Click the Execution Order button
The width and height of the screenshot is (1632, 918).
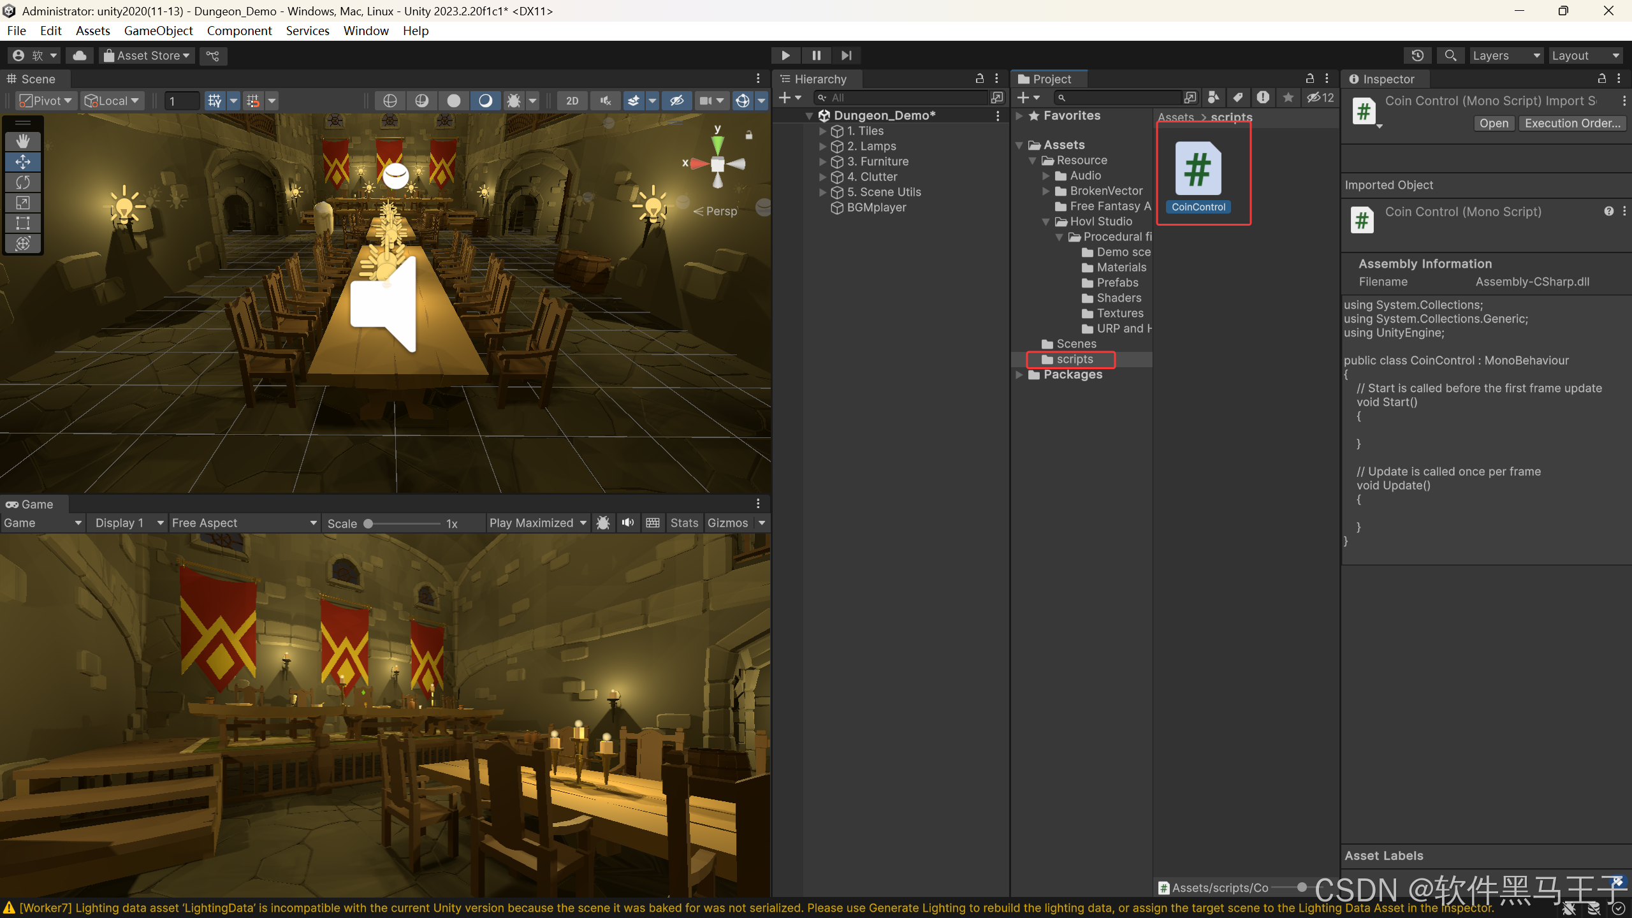pos(1572,123)
